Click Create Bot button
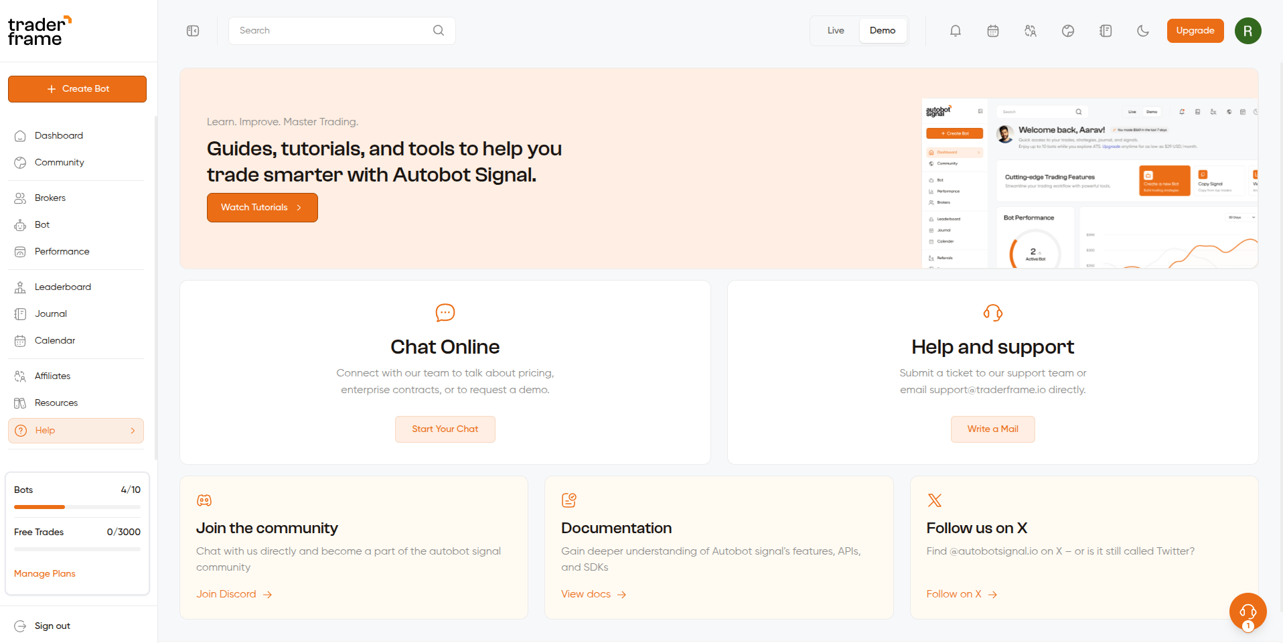This screenshot has height=643, width=1283. [x=77, y=89]
